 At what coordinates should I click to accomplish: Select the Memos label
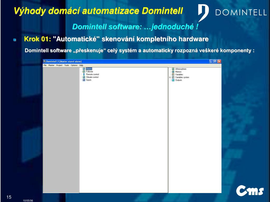(x=179, y=72)
